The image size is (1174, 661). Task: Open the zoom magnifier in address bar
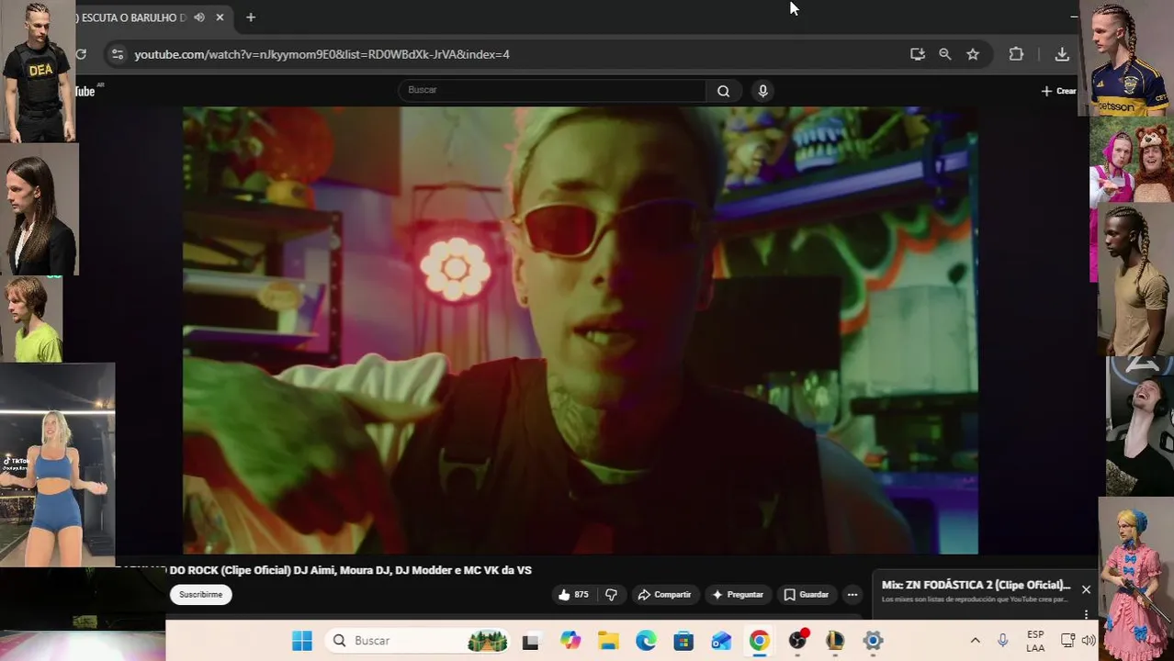(x=944, y=54)
